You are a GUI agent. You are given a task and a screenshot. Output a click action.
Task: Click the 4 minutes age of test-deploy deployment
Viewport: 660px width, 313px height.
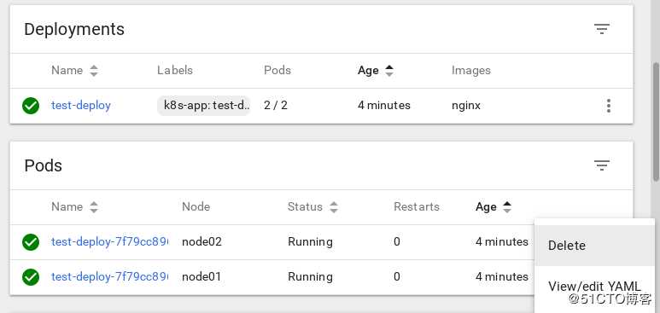click(x=384, y=105)
